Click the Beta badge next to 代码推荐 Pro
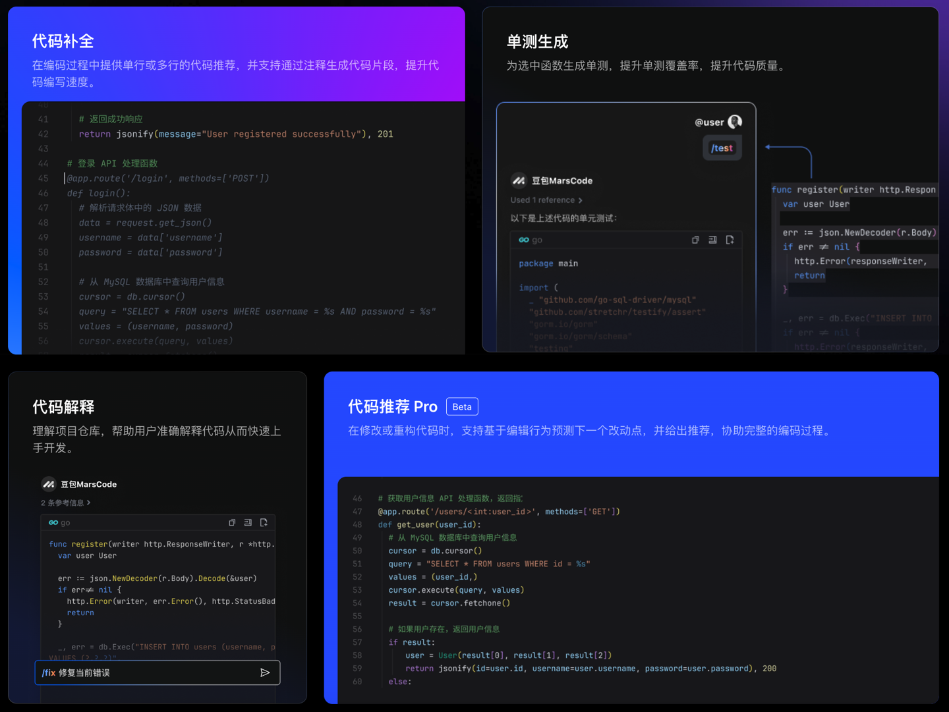The width and height of the screenshot is (949, 712). (x=461, y=406)
